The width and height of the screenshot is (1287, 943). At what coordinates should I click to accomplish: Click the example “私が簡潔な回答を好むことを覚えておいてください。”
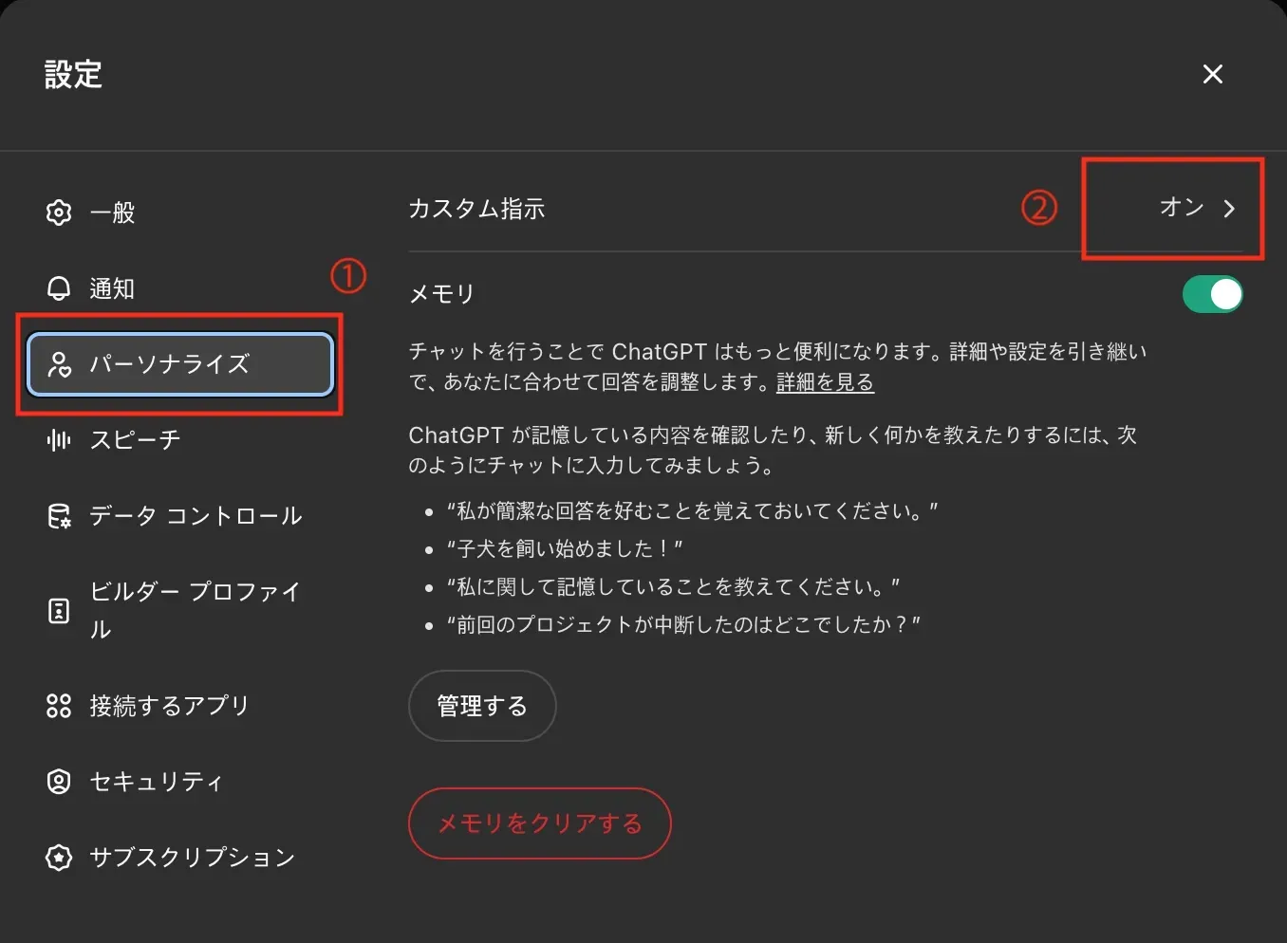point(693,510)
